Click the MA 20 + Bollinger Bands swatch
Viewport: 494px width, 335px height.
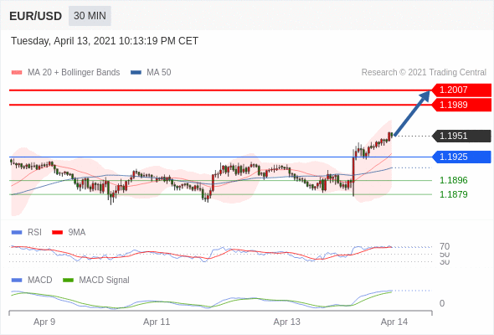point(17,73)
